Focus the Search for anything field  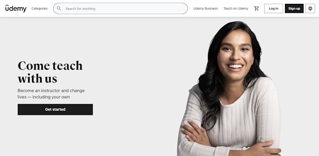coord(120,9)
